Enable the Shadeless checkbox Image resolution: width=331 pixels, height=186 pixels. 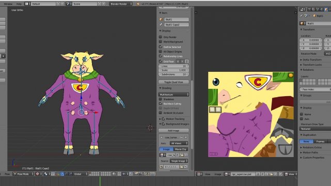[161, 99]
